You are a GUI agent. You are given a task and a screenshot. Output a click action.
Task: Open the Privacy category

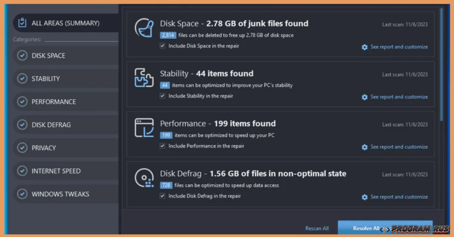coord(44,148)
